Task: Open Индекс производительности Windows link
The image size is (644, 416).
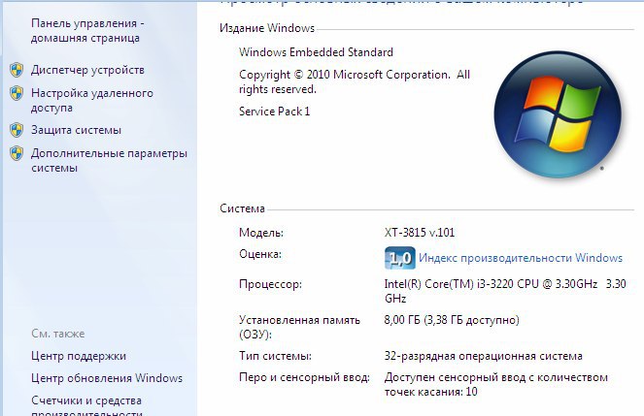Action: [x=521, y=258]
